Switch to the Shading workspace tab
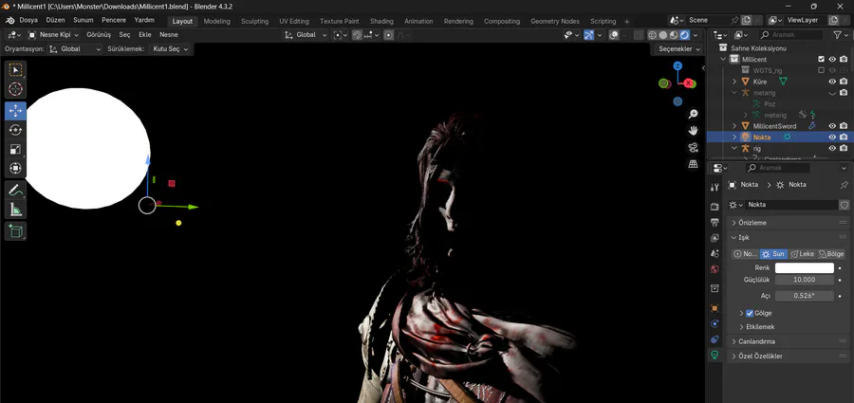Image resolution: width=854 pixels, height=403 pixels. coord(381,21)
